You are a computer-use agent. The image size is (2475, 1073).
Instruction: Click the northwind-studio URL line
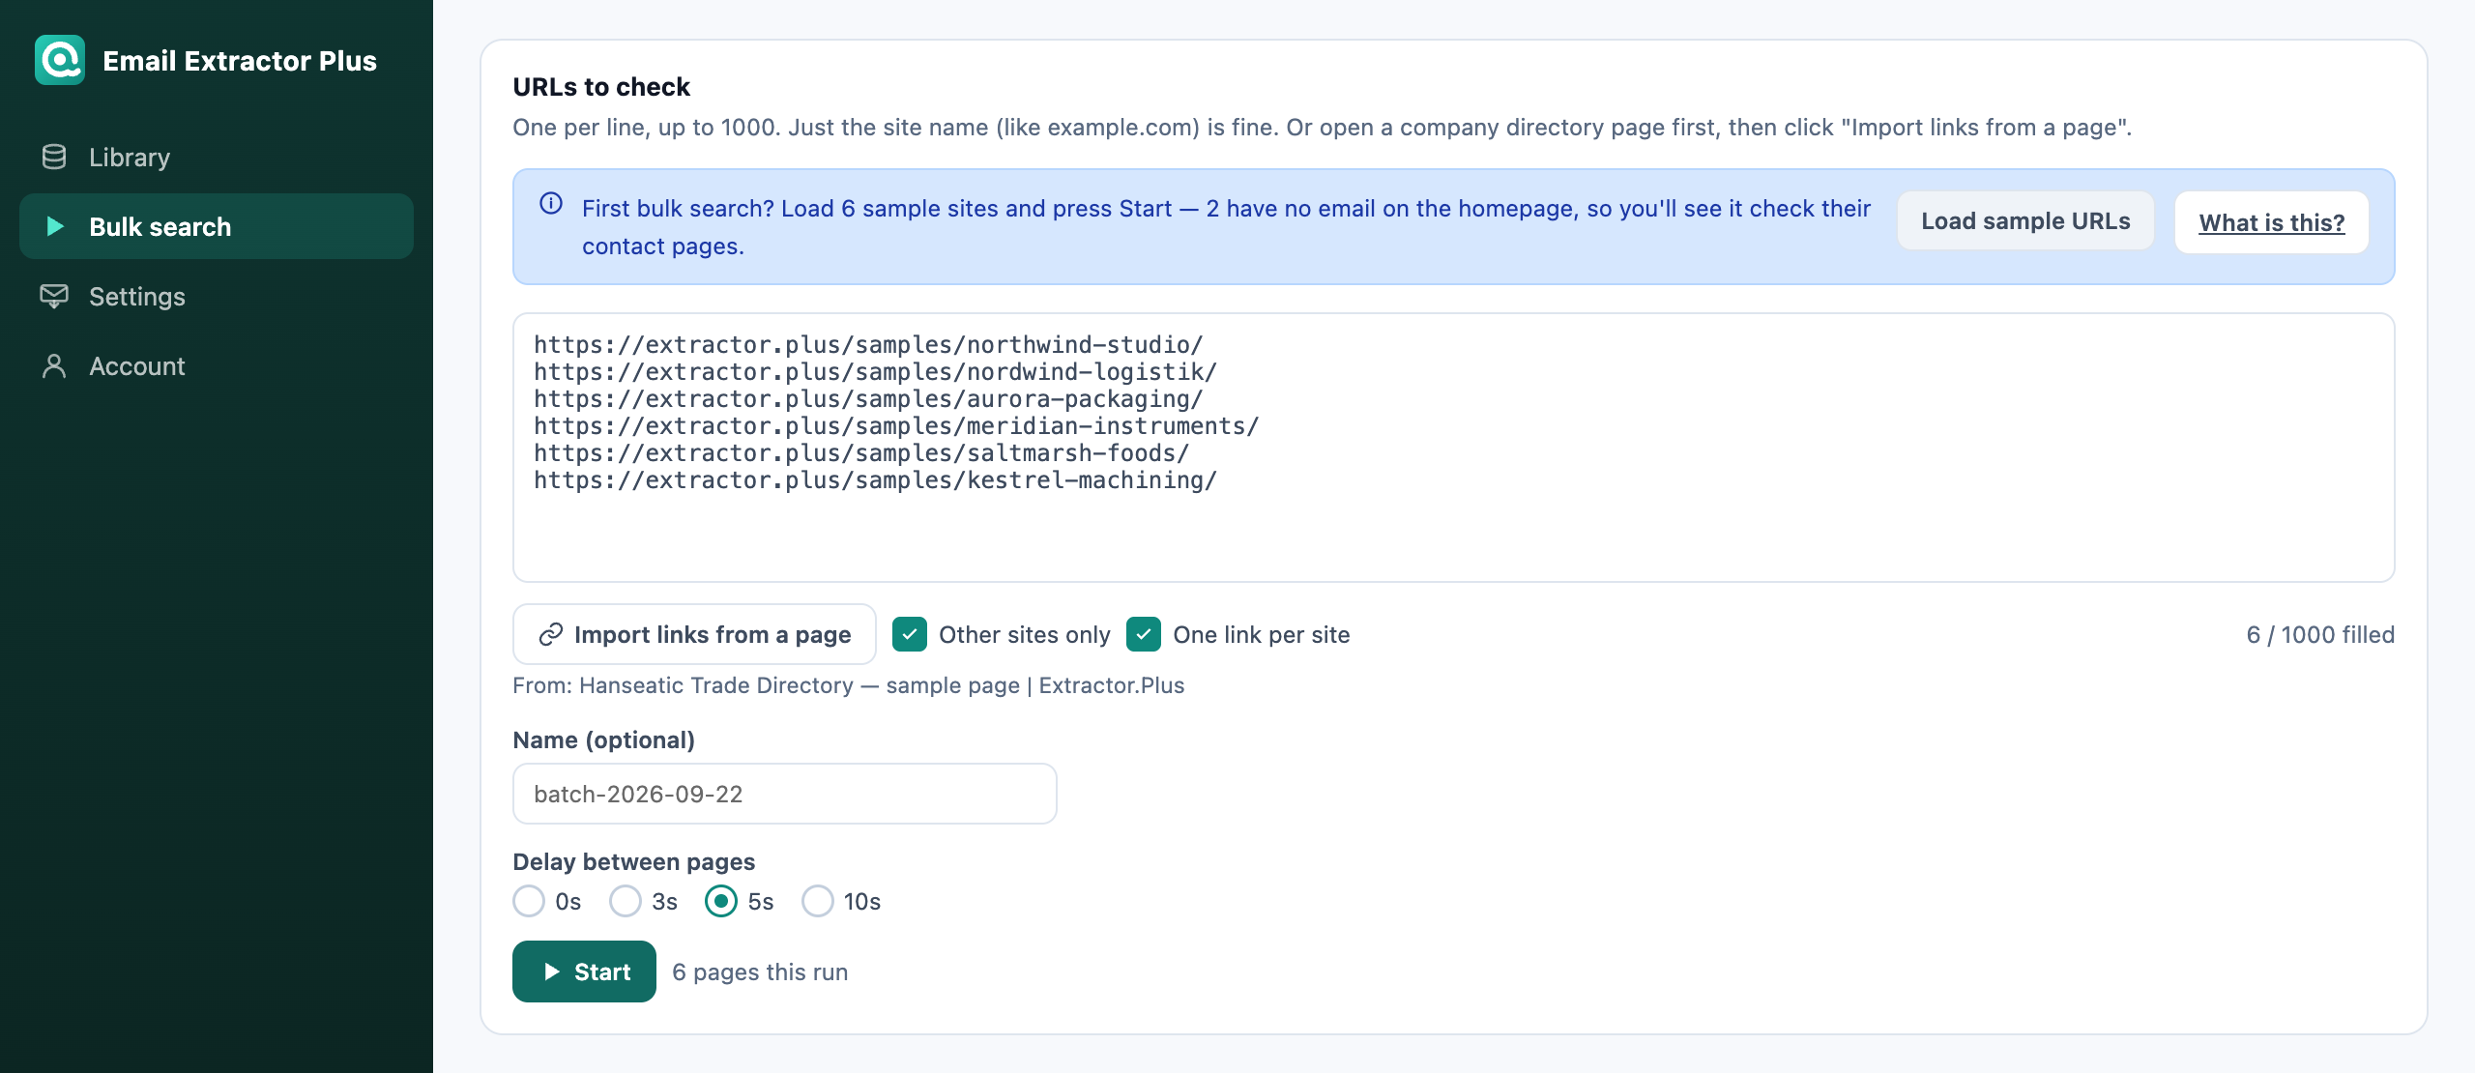868,344
